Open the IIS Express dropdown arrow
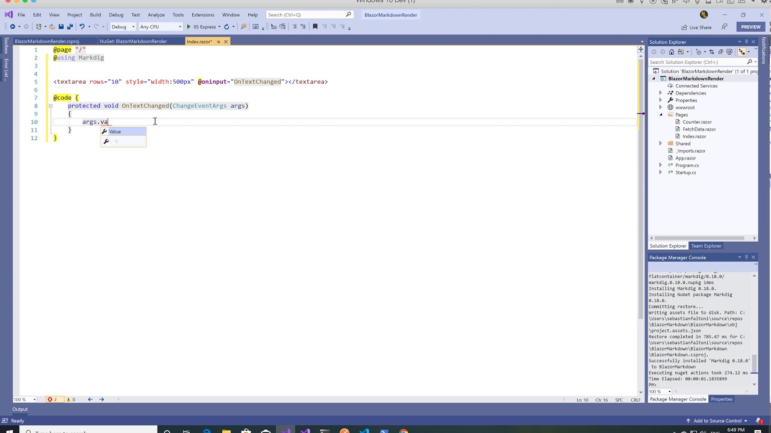 (x=219, y=26)
